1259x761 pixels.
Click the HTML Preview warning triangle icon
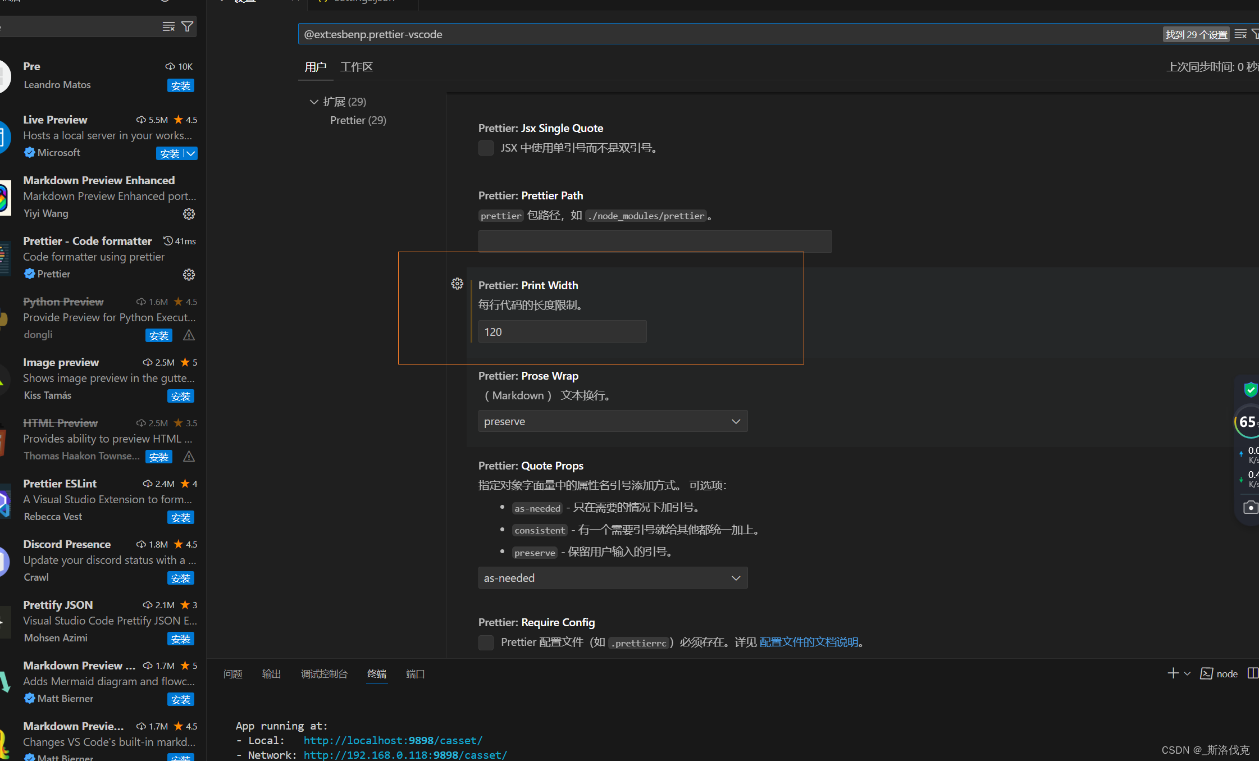tap(189, 457)
